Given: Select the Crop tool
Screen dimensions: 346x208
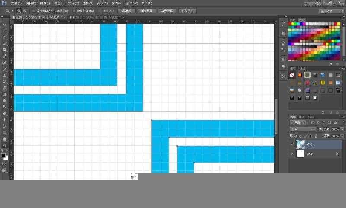Looking at the screenshot, I should pyautogui.click(x=4, y=50).
